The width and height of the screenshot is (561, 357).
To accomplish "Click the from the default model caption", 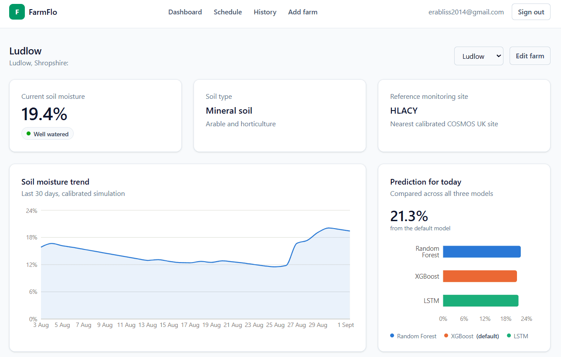I will coord(420,228).
